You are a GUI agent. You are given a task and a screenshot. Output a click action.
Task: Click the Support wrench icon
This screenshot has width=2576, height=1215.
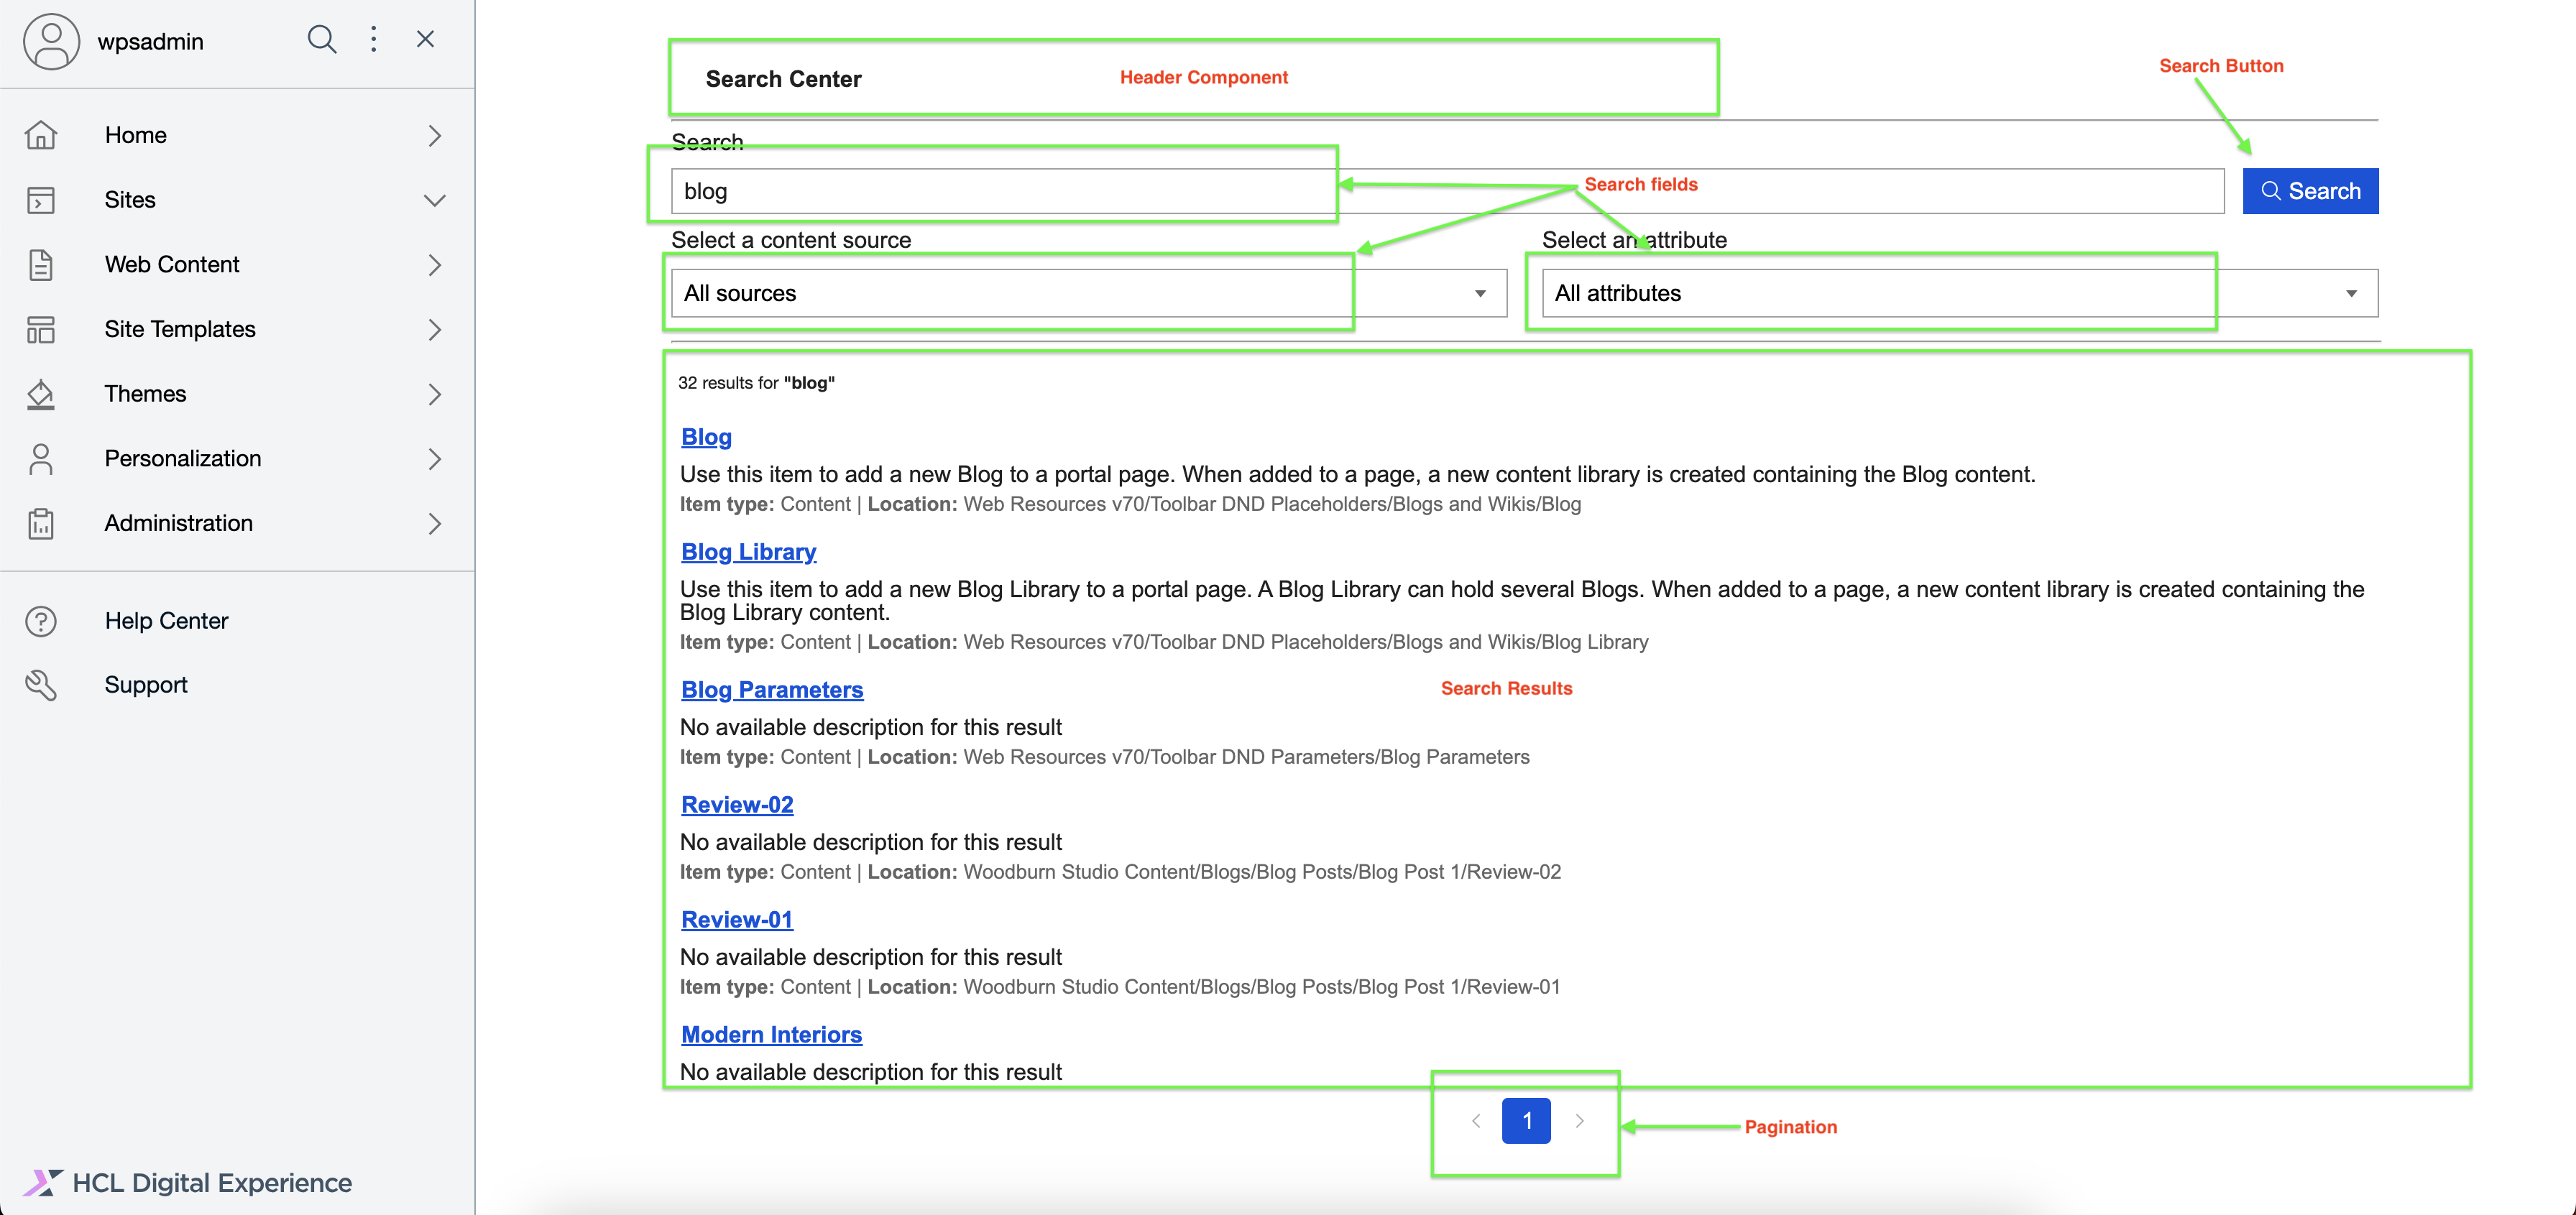pos(41,685)
